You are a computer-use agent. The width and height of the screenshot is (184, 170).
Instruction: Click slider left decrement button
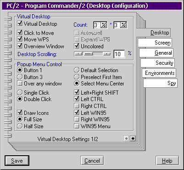(78, 54)
